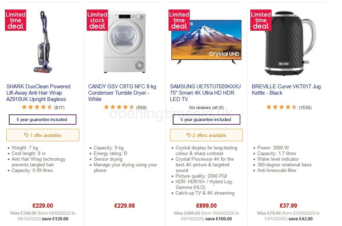Click the 2 offers available button
Image resolution: width=342 pixels, height=226 pixels.
(x=206, y=135)
